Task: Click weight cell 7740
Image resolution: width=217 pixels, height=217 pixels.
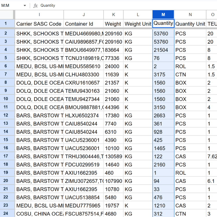Action: pos(113,123)
